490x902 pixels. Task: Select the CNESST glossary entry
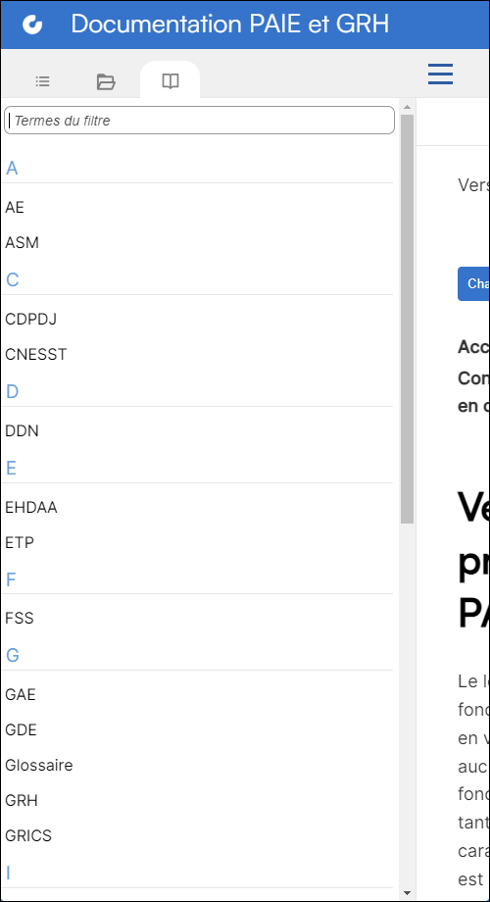coord(35,354)
